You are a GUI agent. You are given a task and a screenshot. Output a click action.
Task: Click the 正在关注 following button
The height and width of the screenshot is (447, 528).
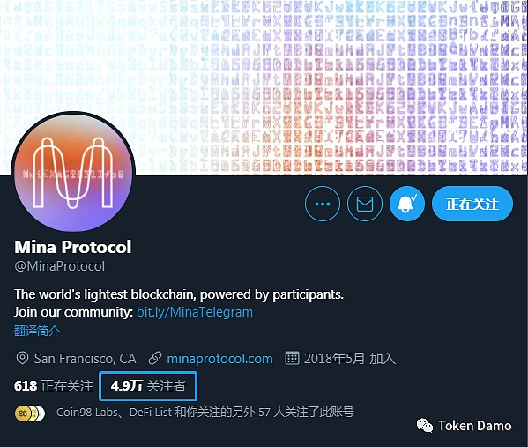point(472,204)
